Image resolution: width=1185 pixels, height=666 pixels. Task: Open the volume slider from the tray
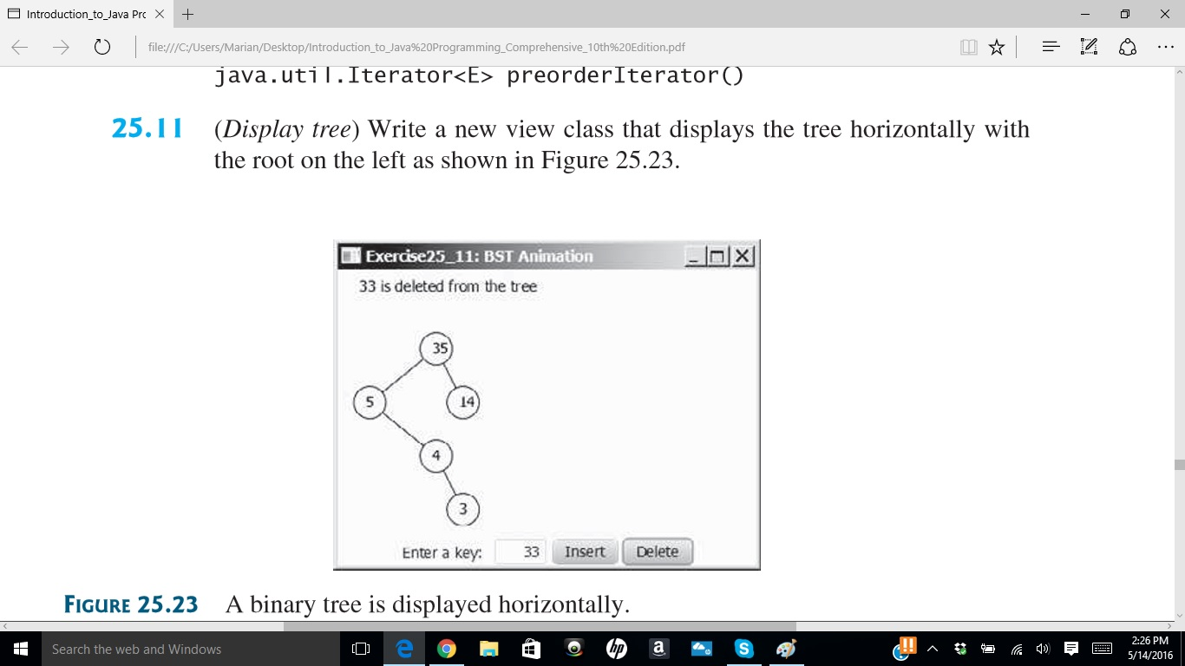(1044, 649)
